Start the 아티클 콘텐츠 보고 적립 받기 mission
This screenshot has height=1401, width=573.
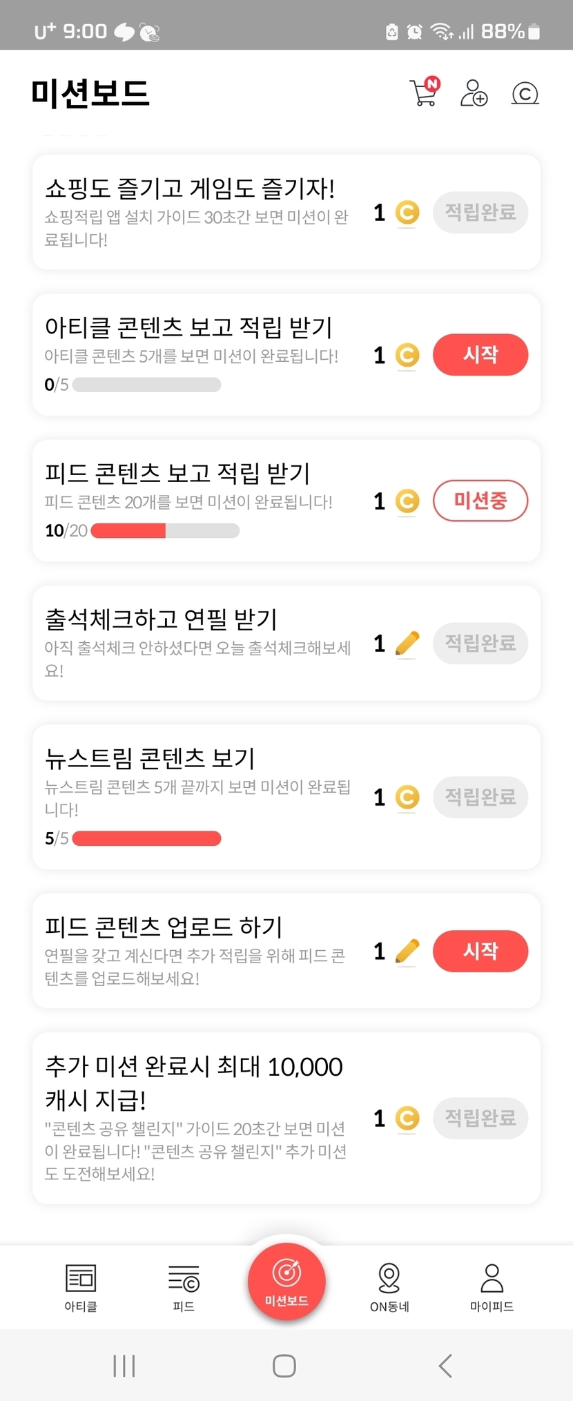click(x=480, y=355)
